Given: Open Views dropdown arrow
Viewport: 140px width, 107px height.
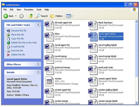Looking at the screenshot, I should 72,16.
